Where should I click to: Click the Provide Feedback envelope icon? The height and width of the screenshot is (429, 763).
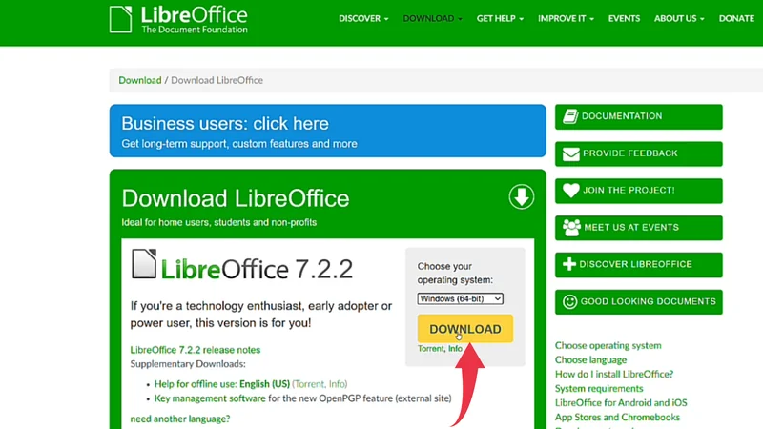pyautogui.click(x=570, y=153)
